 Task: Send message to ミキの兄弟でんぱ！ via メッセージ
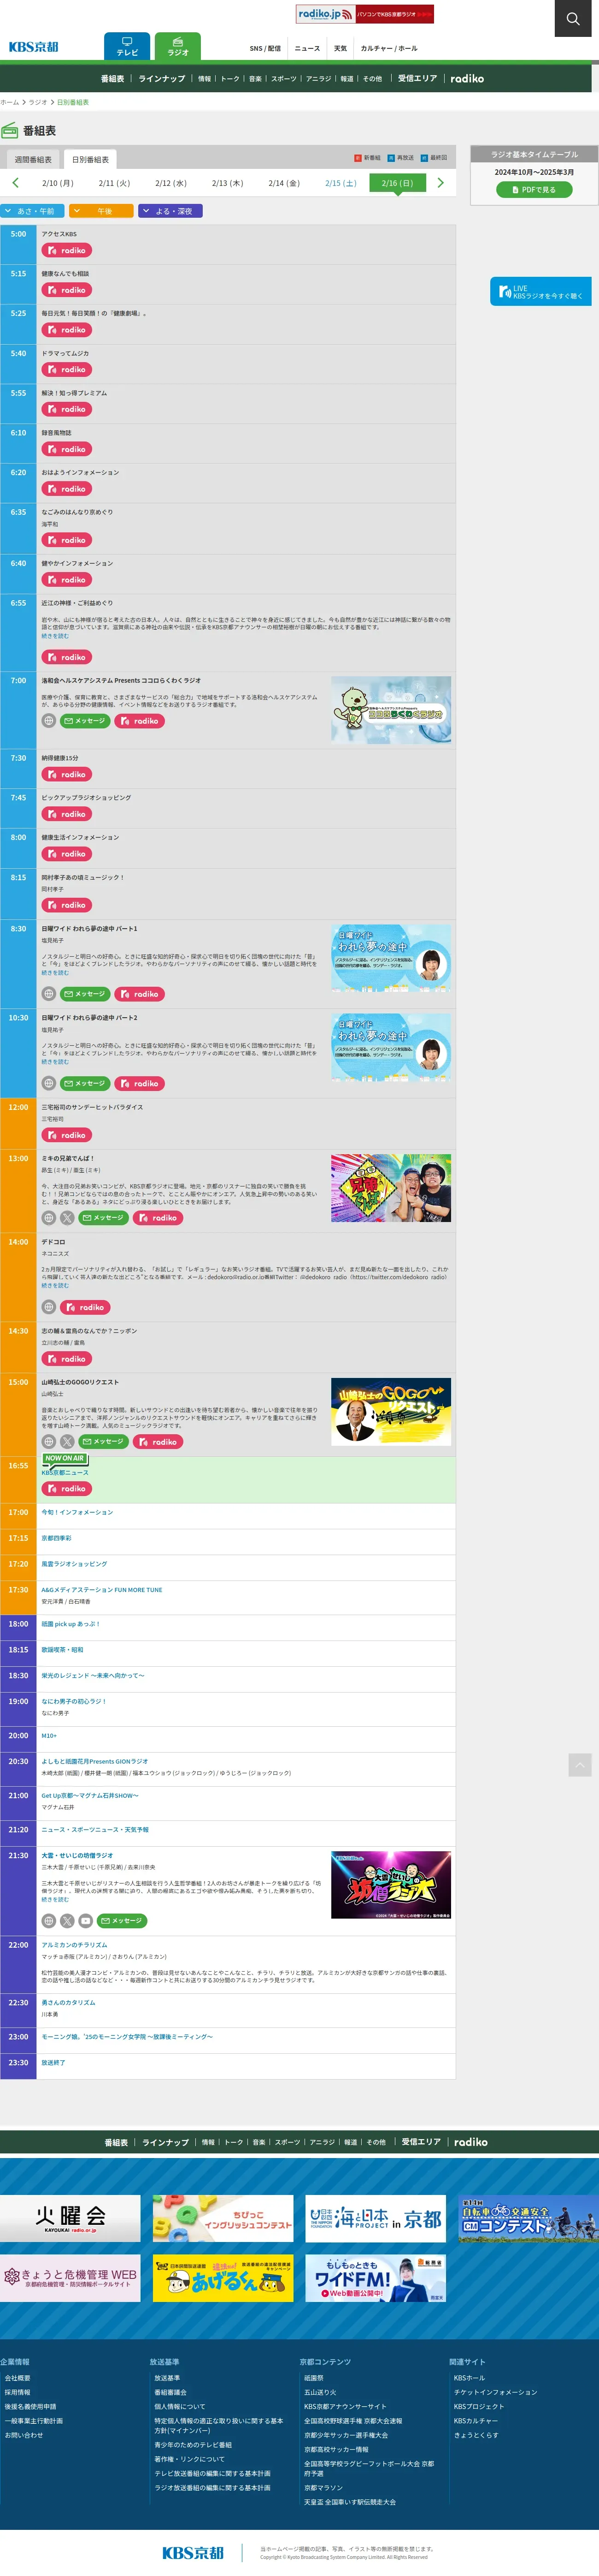point(104,1218)
